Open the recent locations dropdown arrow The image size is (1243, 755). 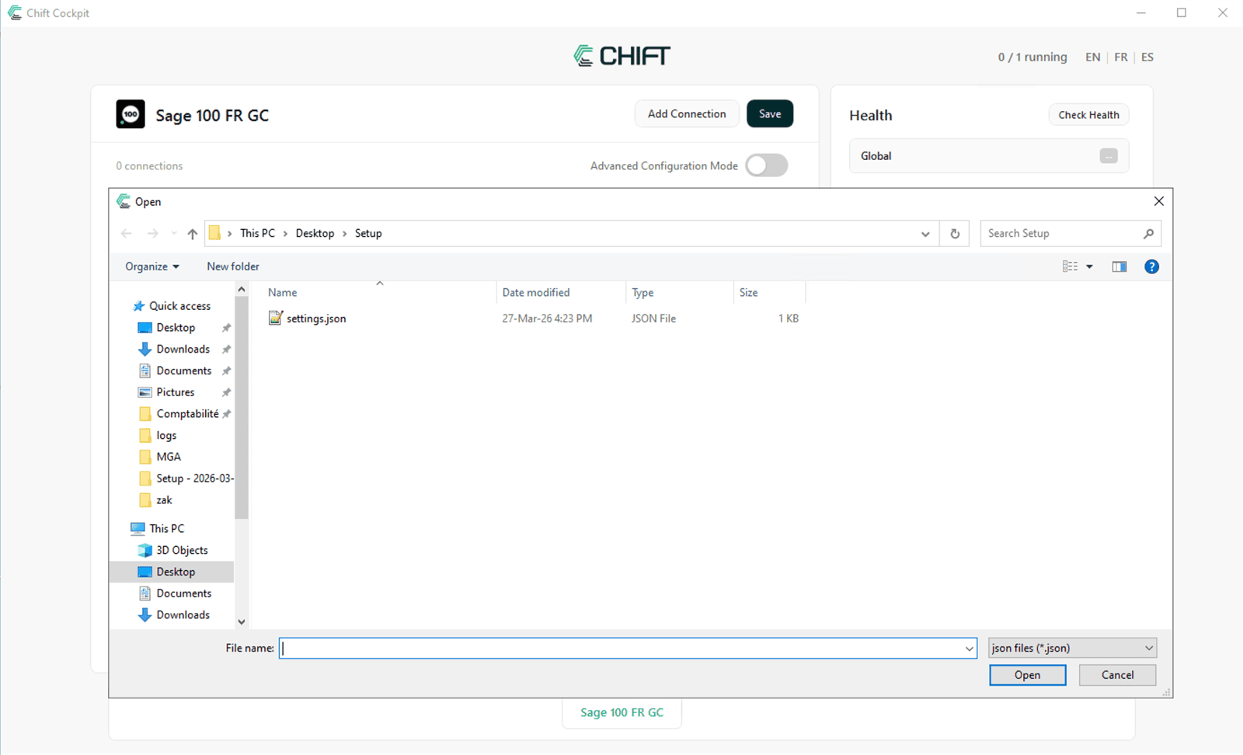(173, 234)
